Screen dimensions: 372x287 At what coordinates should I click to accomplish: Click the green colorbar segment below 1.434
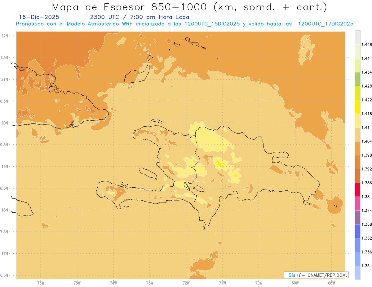(357, 79)
